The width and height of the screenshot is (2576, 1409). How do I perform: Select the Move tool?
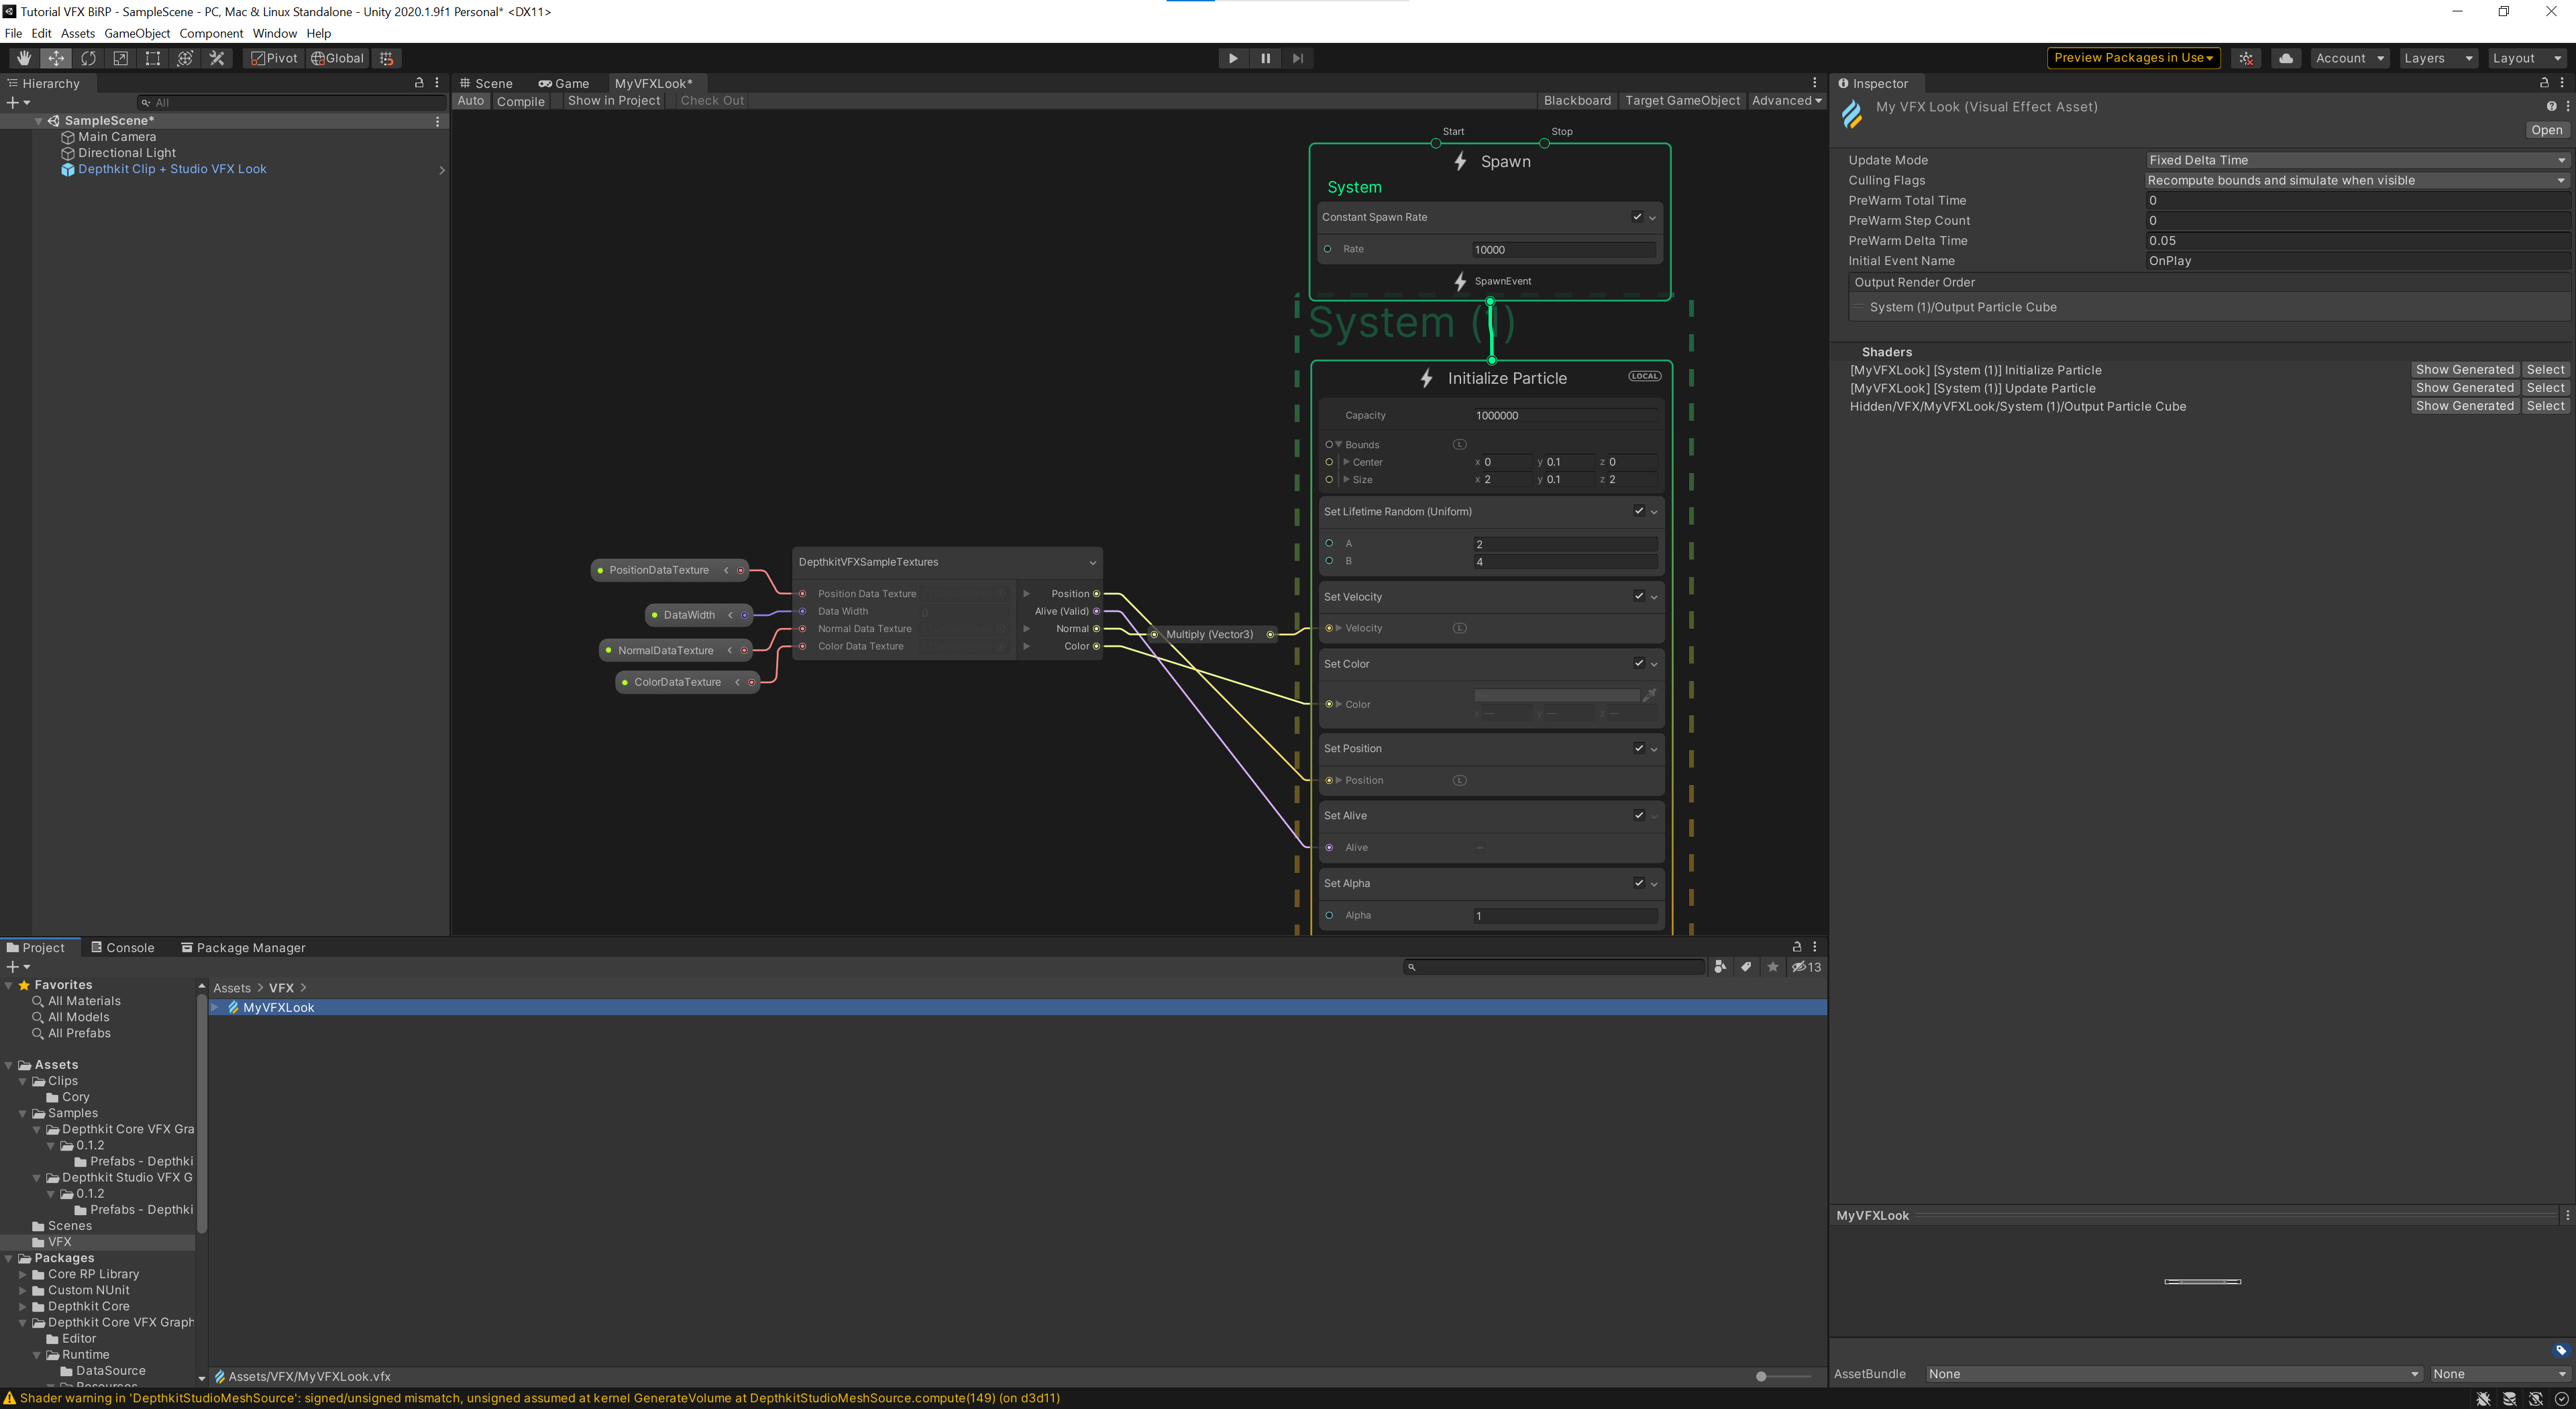(x=56, y=58)
